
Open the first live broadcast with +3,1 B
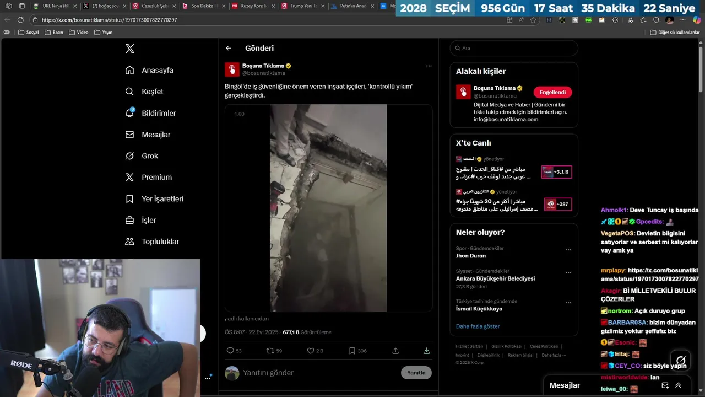point(557,172)
